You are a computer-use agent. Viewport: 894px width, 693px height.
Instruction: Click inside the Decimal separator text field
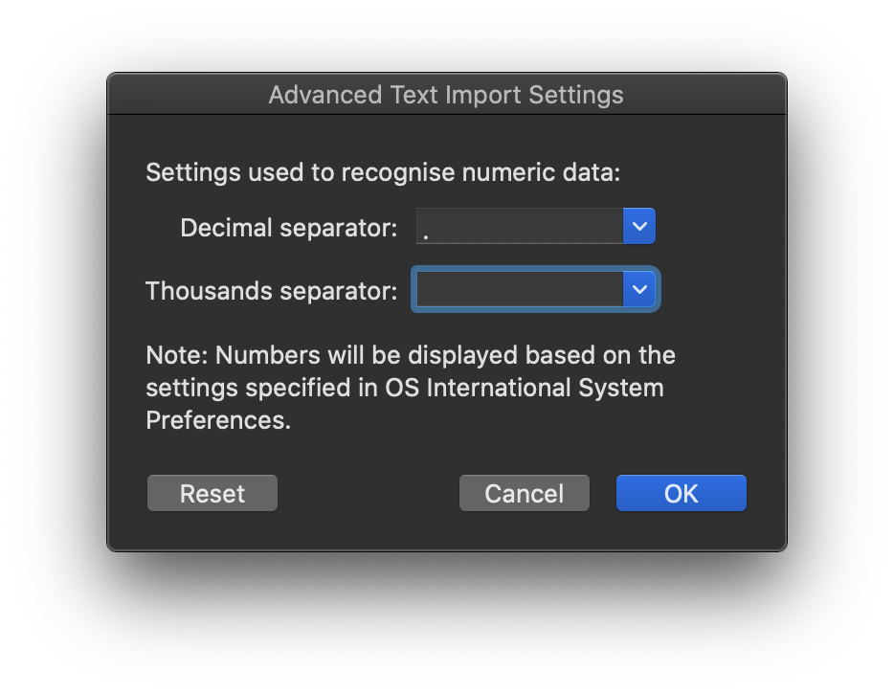coord(517,226)
